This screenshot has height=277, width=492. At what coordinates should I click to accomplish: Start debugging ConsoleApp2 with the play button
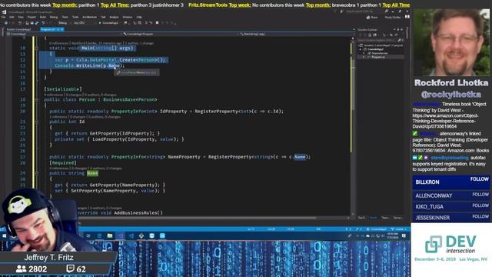point(108,23)
